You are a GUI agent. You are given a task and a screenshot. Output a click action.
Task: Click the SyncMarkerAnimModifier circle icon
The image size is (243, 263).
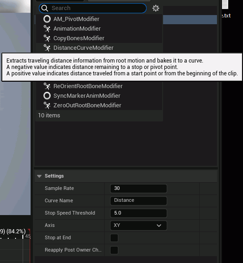tap(47, 96)
